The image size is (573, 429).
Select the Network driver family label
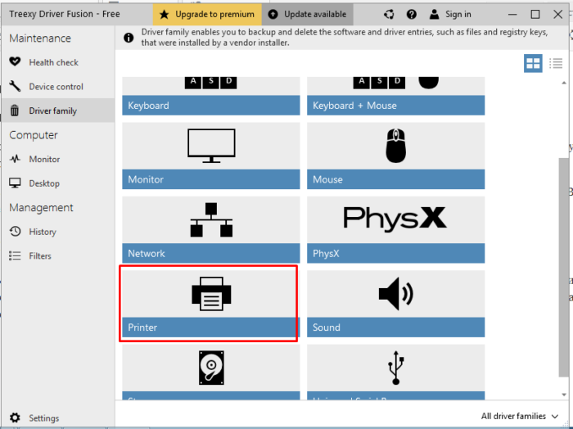click(211, 253)
